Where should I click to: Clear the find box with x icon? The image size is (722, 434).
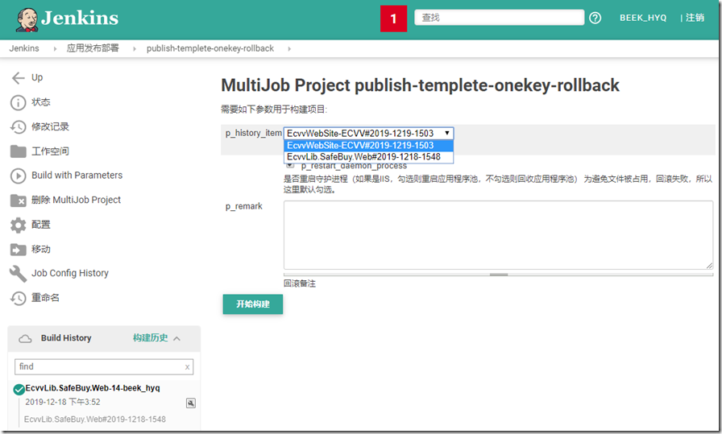(187, 367)
